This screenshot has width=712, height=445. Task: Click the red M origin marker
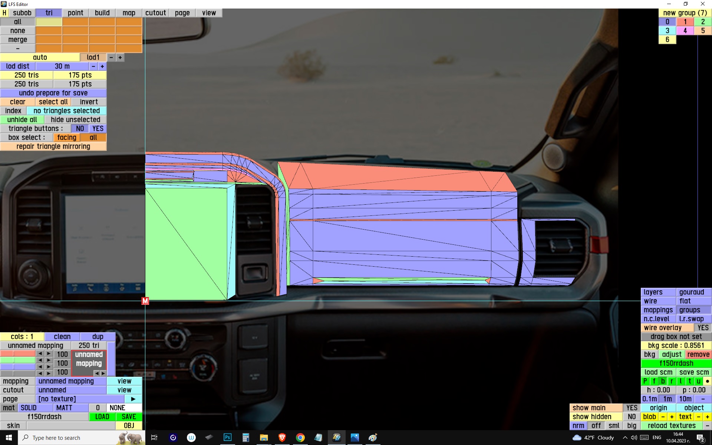click(x=145, y=301)
